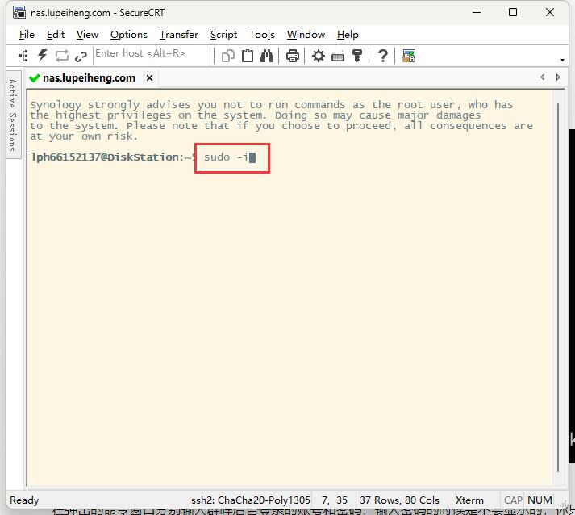Image resolution: width=575 pixels, height=515 pixels.
Task: Click the green connected checkmark on the tab
Action: click(35, 77)
